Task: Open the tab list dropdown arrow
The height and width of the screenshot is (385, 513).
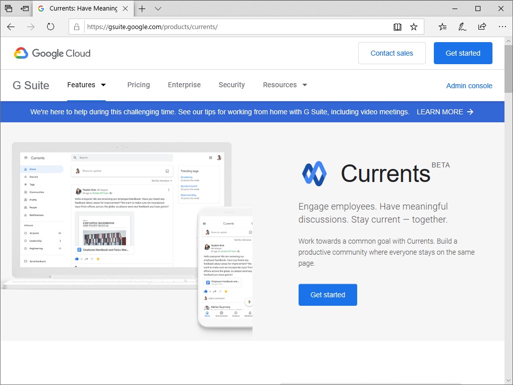Action: tap(158, 9)
